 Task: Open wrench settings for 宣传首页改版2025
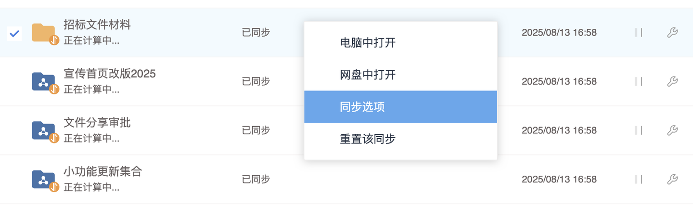coord(672,81)
